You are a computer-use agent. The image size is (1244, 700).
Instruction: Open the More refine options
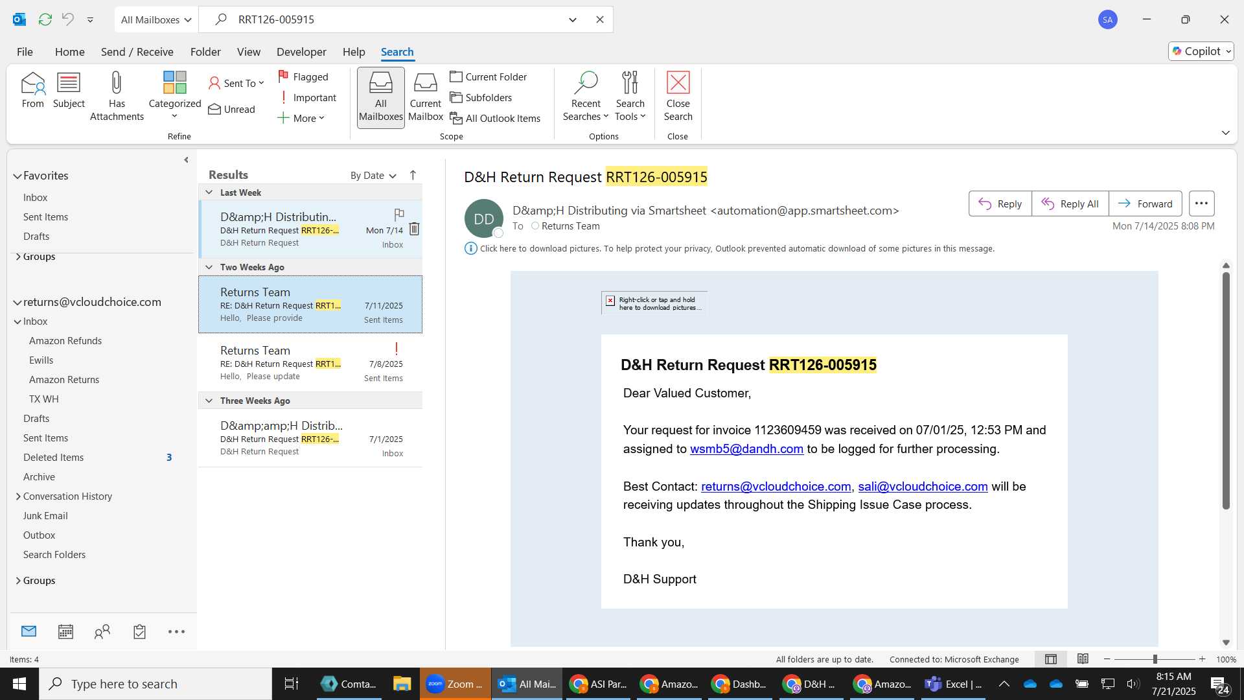click(301, 118)
